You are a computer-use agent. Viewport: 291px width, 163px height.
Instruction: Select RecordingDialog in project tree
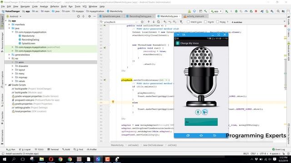(x=30, y=39)
